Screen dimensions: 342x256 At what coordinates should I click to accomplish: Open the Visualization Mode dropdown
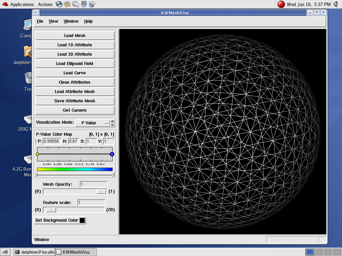tap(92, 123)
